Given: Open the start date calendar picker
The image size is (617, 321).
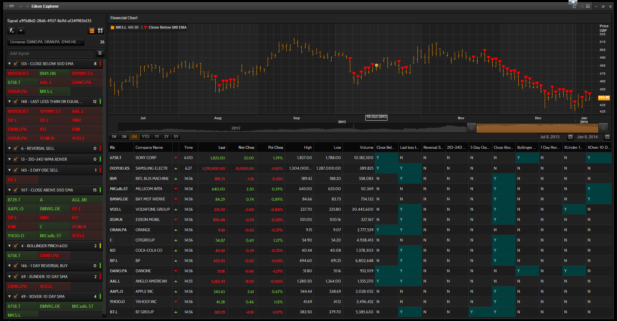Looking at the screenshot, I should point(570,137).
